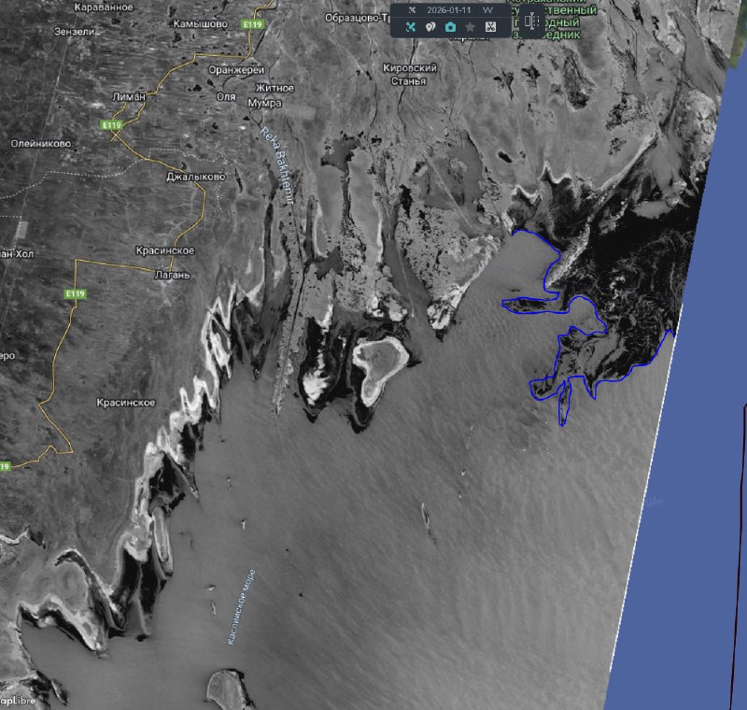The width and height of the screenshot is (747, 710).
Task: Click the small satellite icon beside date
Action: (411, 10)
